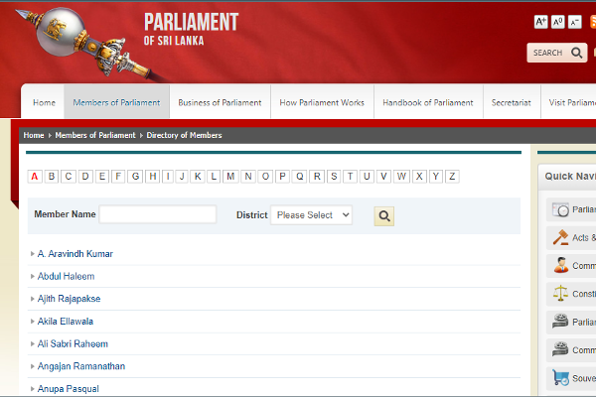Open the scales Constitution icon link
Viewport: 596px width, 397px height.
[560, 294]
